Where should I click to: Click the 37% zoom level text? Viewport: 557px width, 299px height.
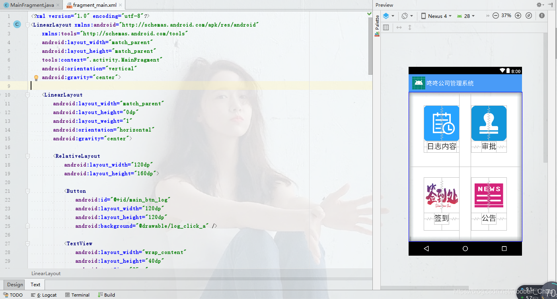pos(506,16)
